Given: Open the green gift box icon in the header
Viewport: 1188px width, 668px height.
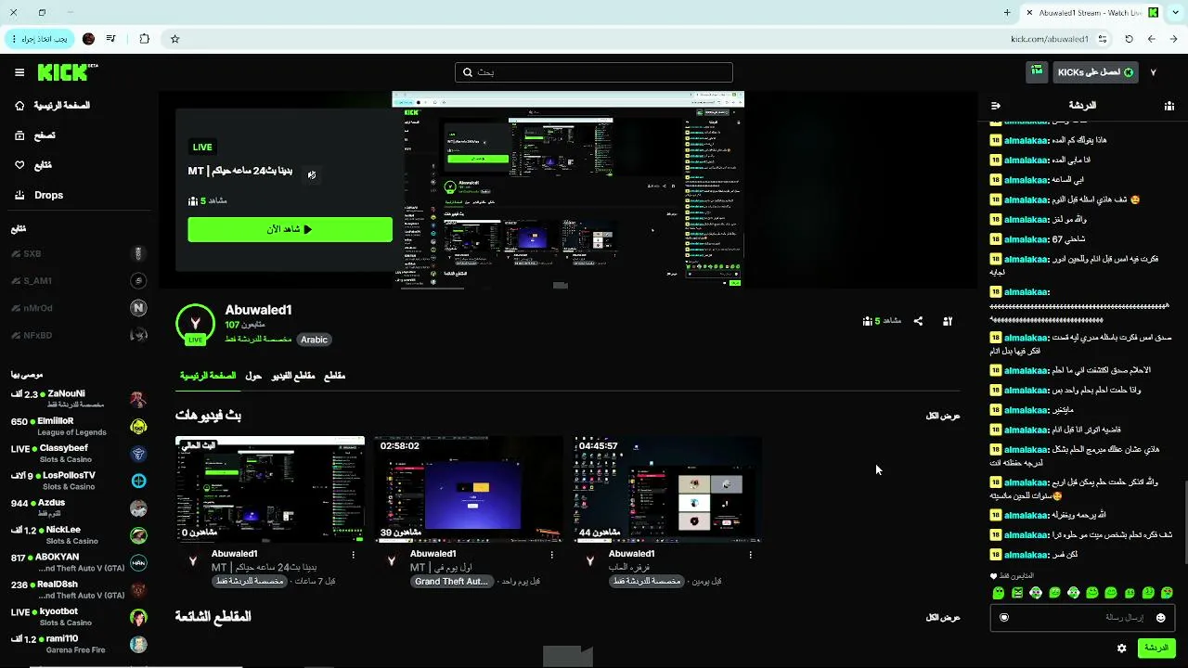Looking at the screenshot, I should pos(1037,71).
